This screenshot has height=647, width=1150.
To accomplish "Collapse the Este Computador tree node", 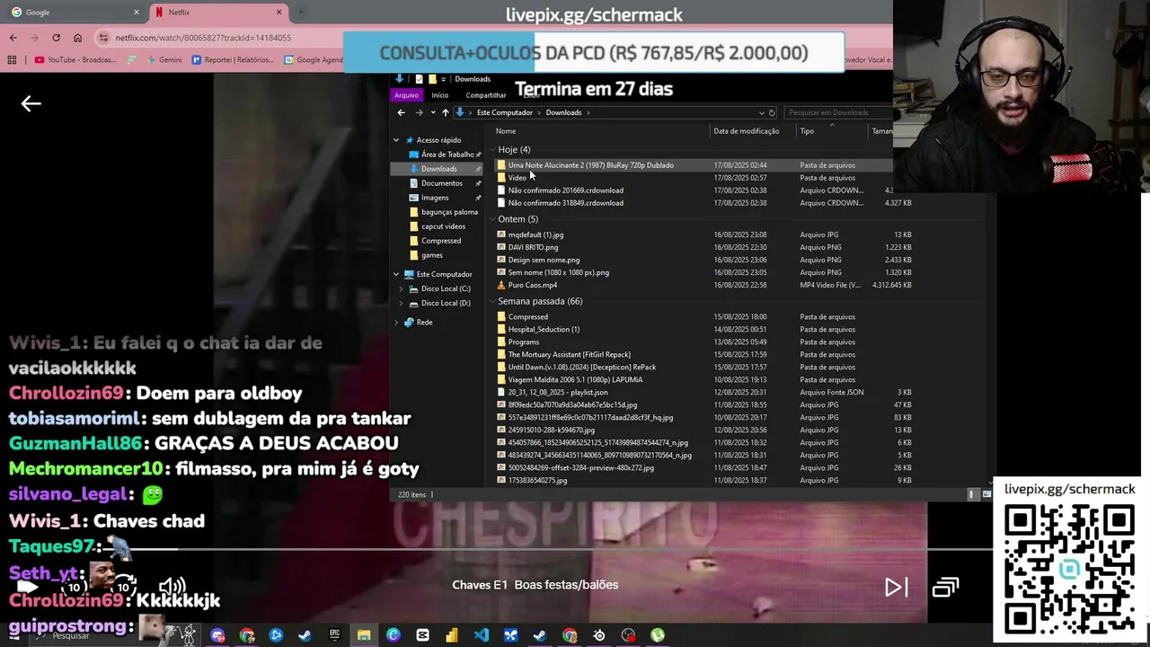I will 396,274.
